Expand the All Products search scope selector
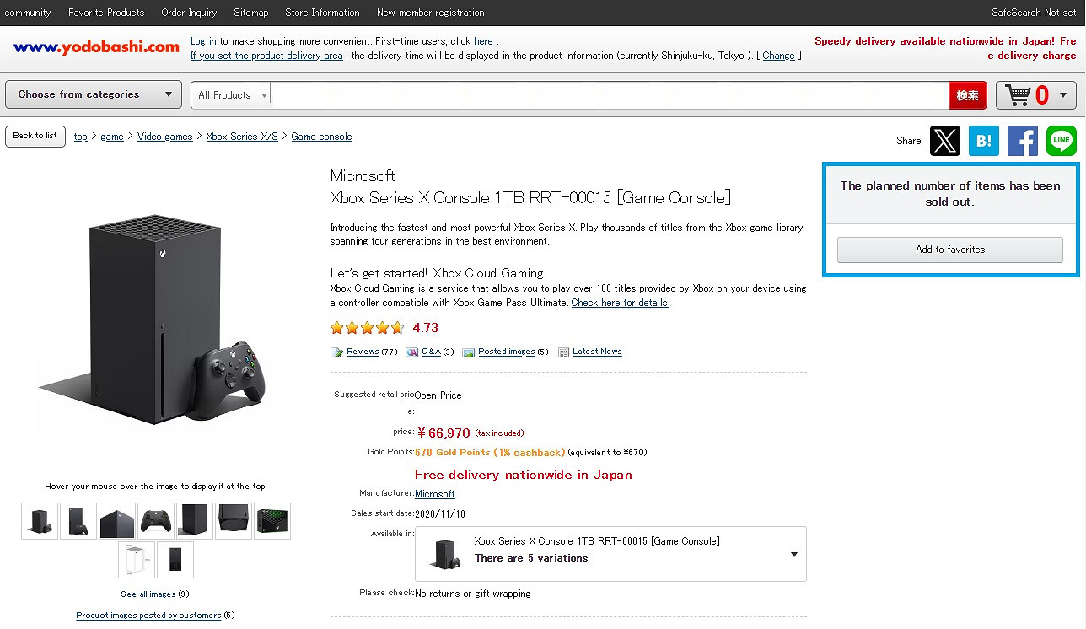1086x629 pixels. point(230,94)
